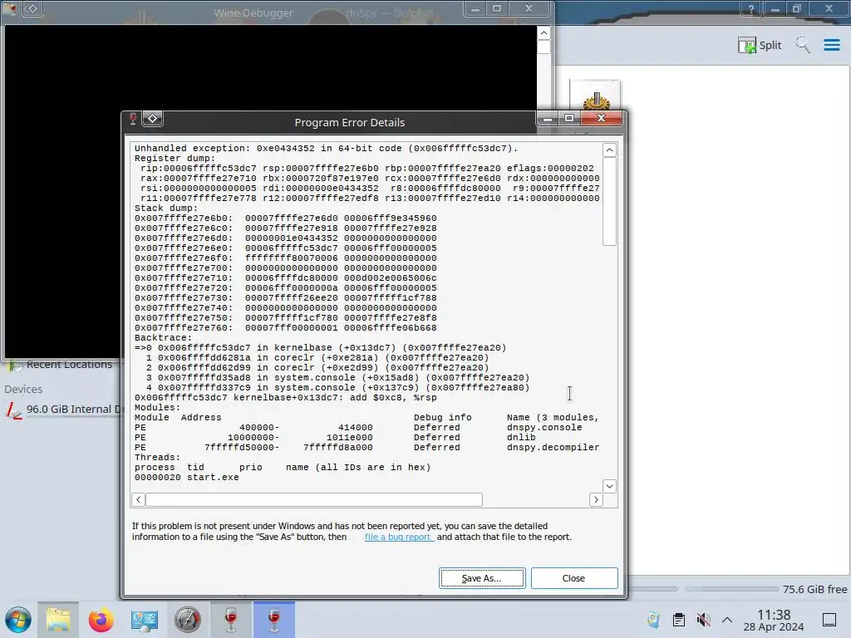Screen dimensions: 851x638
Task: Maximize the Program Error Details dialog
Action: tap(569, 118)
